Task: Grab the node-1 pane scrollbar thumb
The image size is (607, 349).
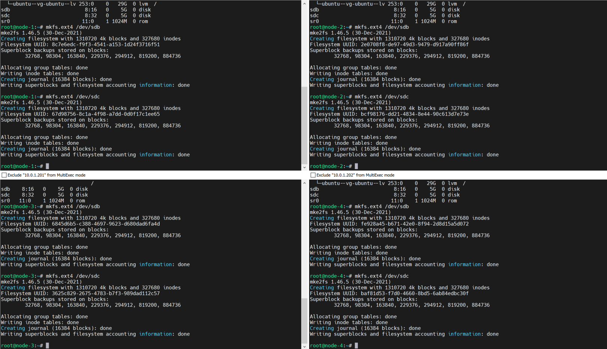Action: point(304,125)
